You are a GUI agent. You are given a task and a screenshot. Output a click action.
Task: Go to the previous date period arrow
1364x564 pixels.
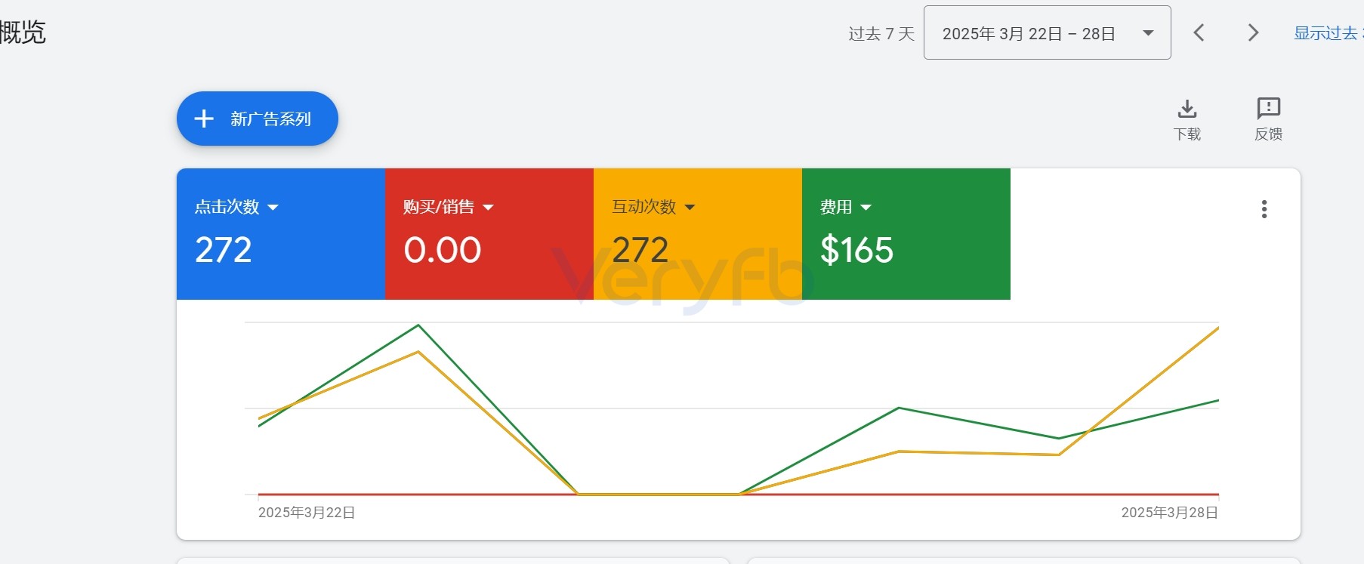[1199, 32]
